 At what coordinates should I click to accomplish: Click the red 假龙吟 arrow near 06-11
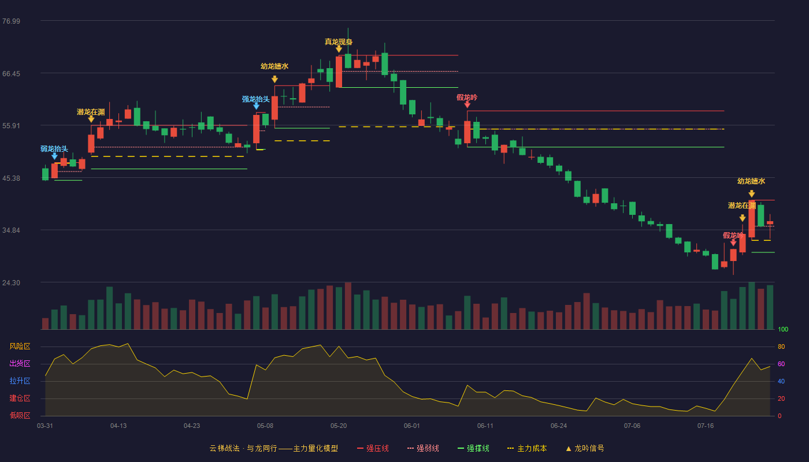467,105
